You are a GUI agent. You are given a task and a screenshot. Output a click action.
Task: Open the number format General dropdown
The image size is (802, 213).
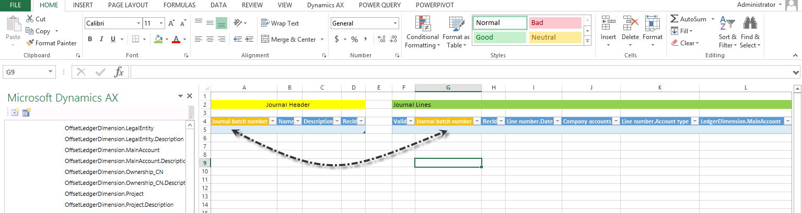(x=395, y=23)
